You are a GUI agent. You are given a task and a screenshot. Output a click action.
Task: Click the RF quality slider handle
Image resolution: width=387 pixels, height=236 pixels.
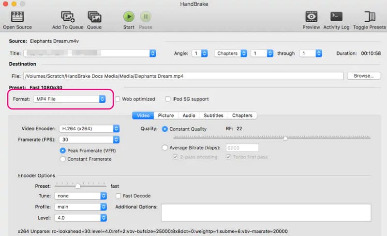point(285,138)
